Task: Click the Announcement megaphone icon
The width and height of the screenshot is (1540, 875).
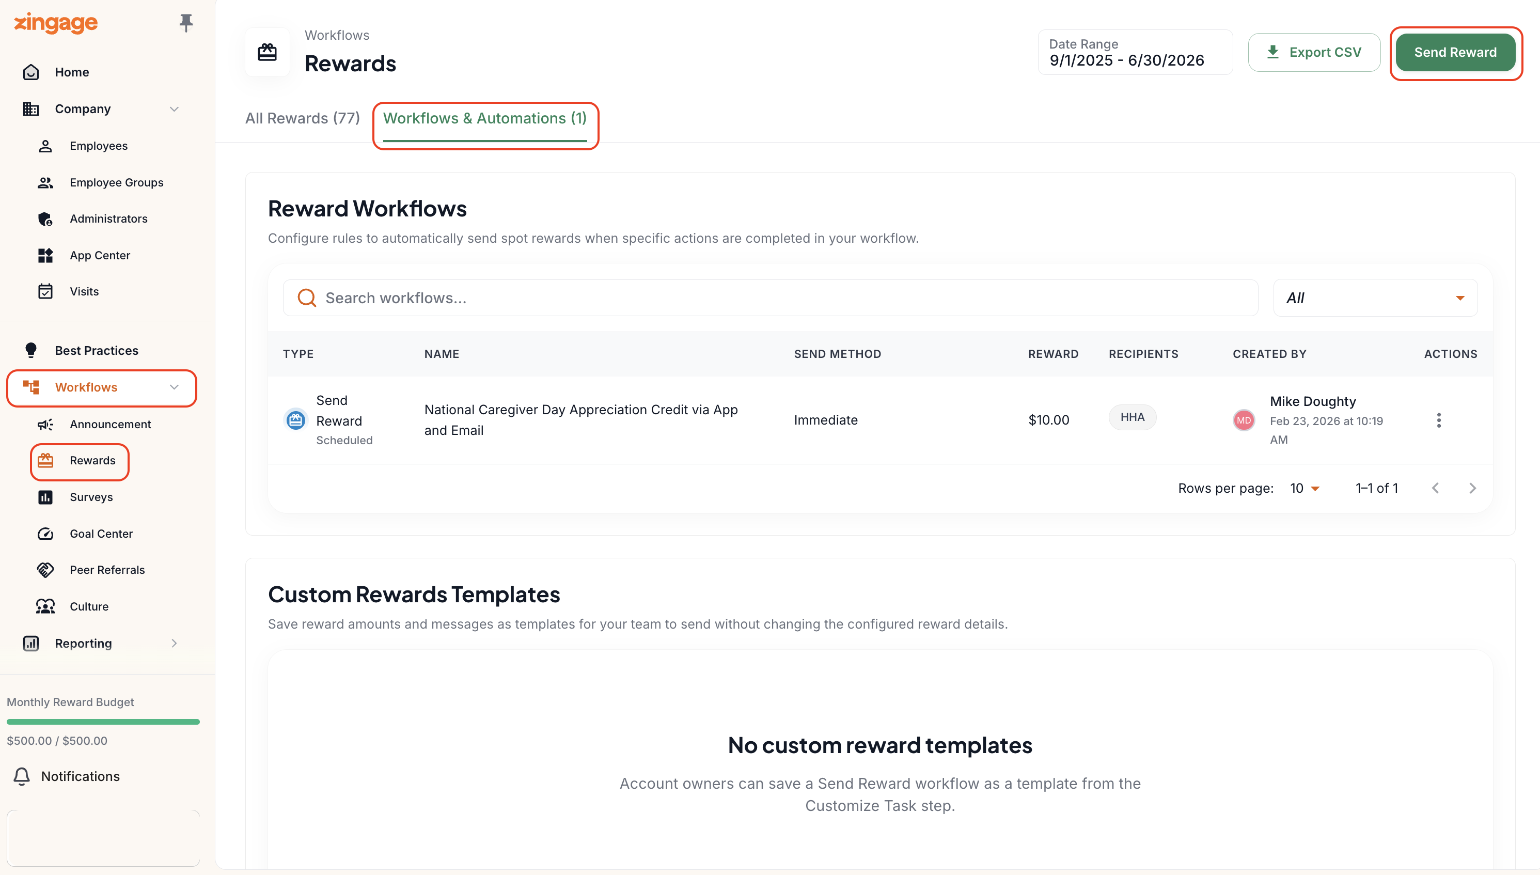Action: pyautogui.click(x=45, y=424)
